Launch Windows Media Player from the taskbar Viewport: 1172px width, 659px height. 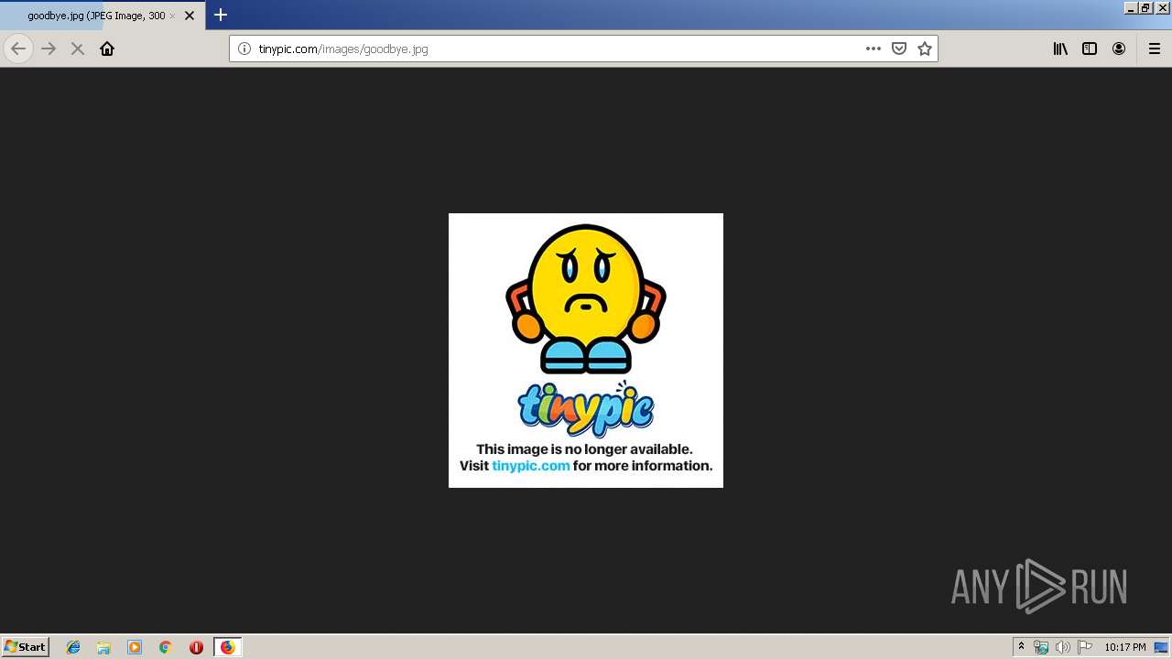click(x=135, y=647)
